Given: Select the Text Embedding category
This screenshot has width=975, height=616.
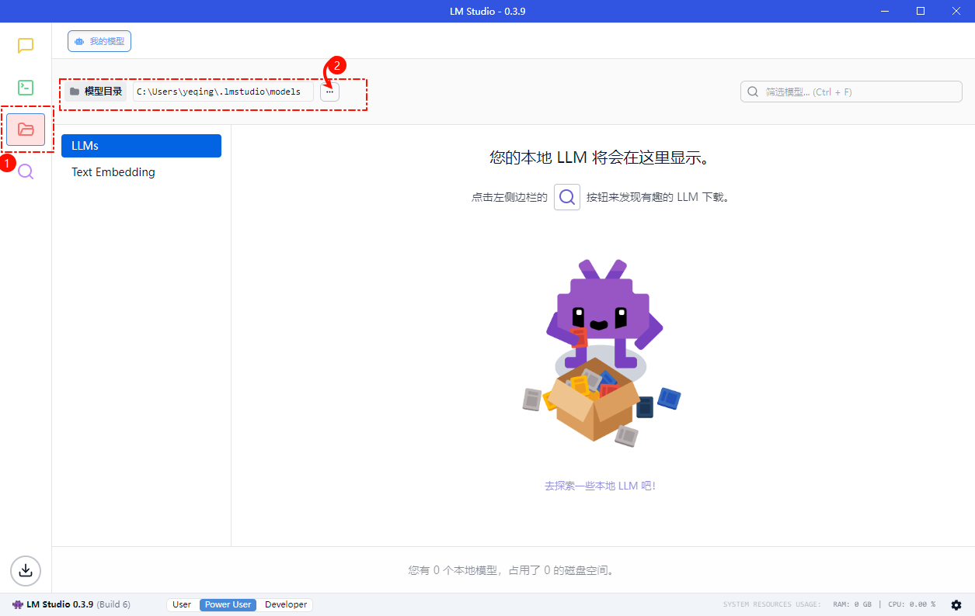Looking at the screenshot, I should [x=141, y=172].
